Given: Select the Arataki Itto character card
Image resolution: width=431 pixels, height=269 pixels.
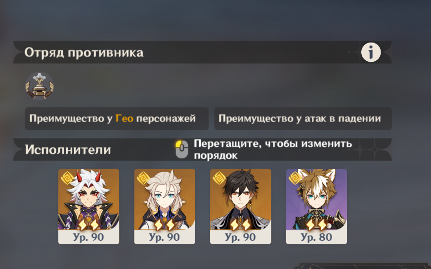Looking at the screenshot, I should pyautogui.click(x=89, y=207).
